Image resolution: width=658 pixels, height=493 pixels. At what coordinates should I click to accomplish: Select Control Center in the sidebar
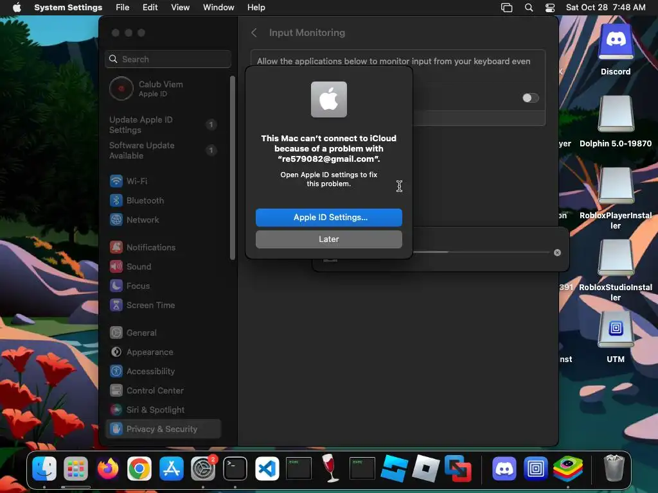[163, 391]
